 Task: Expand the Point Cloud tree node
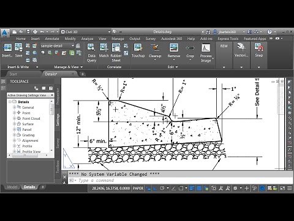[14, 118]
